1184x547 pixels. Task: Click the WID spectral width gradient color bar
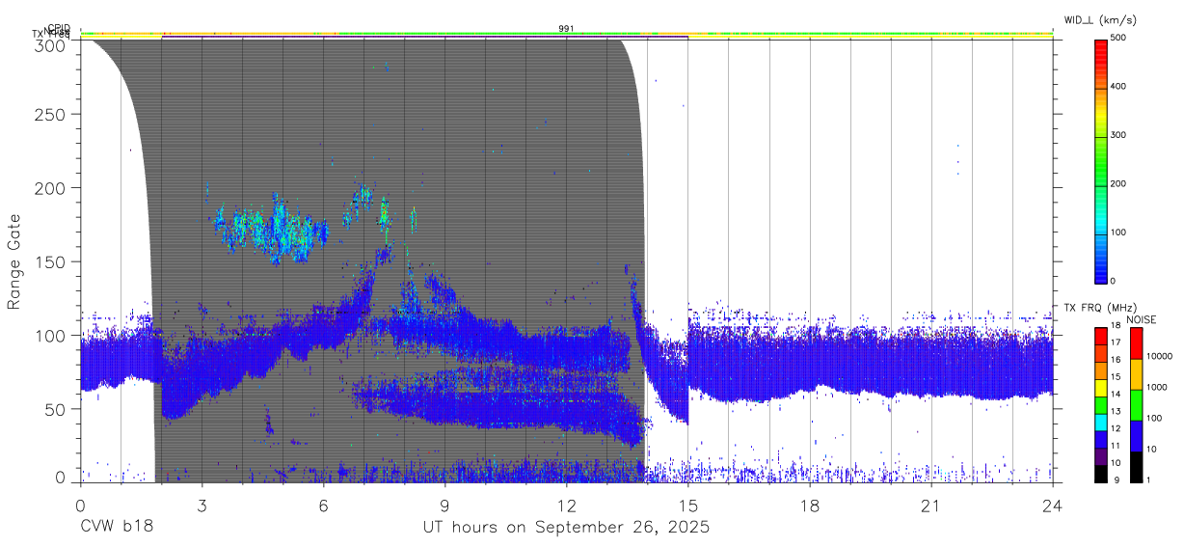pos(1101,160)
